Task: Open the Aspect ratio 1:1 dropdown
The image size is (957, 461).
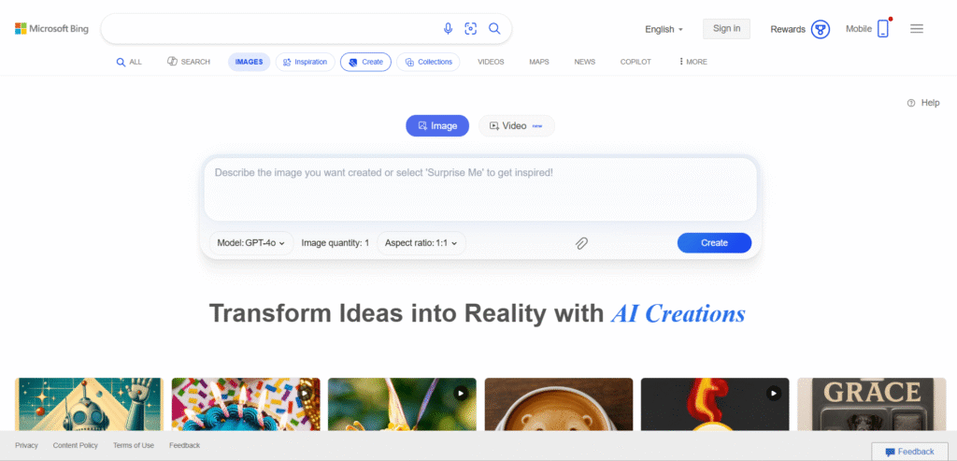Action: 421,243
